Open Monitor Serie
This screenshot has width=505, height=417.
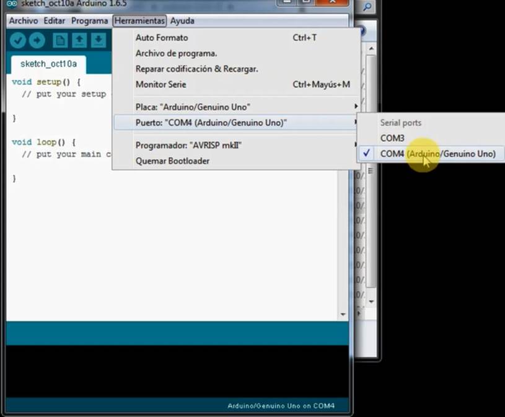[x=237, y=85]
